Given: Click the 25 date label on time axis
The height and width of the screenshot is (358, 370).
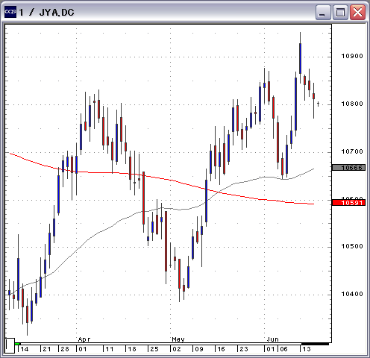Looking at the screenshot, I should 154,349.
